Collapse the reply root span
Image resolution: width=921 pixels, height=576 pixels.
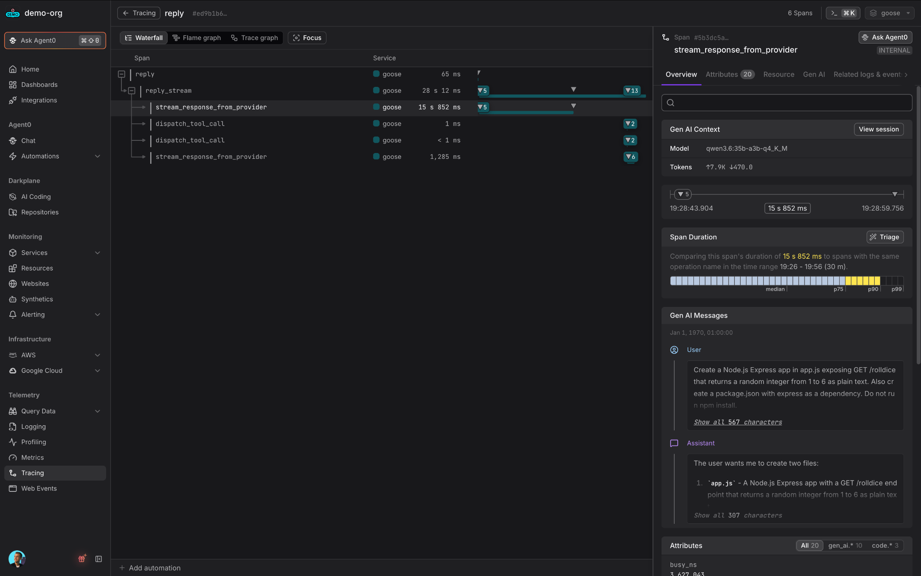coord(121,74)
